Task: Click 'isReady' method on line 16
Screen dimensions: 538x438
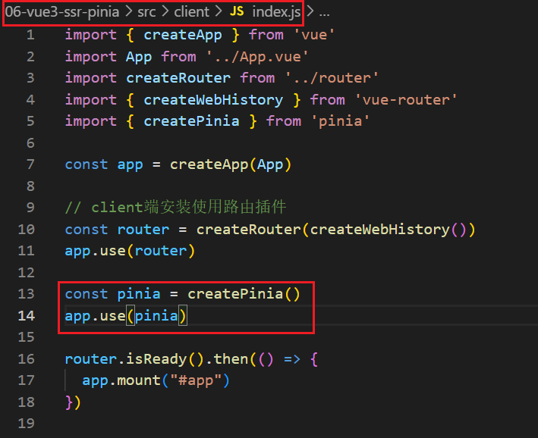Action: 156,359
